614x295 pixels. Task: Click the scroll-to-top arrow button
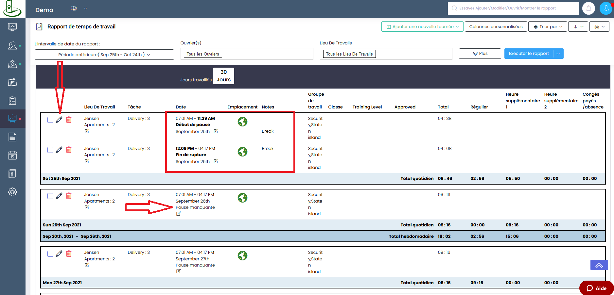[x=599, y=265]
